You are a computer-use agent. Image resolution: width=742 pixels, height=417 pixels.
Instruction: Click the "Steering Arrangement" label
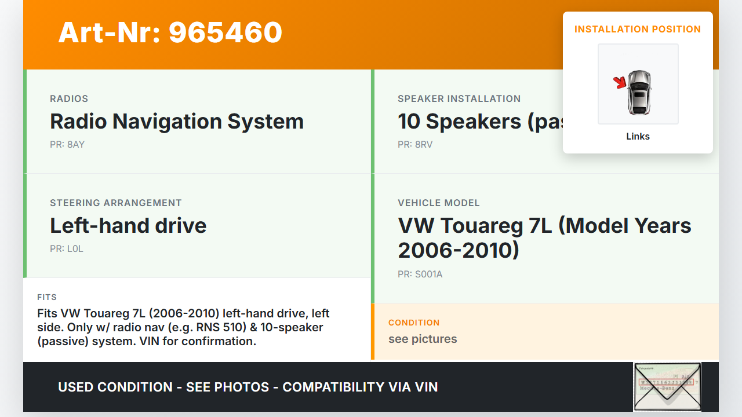[116, 203]
